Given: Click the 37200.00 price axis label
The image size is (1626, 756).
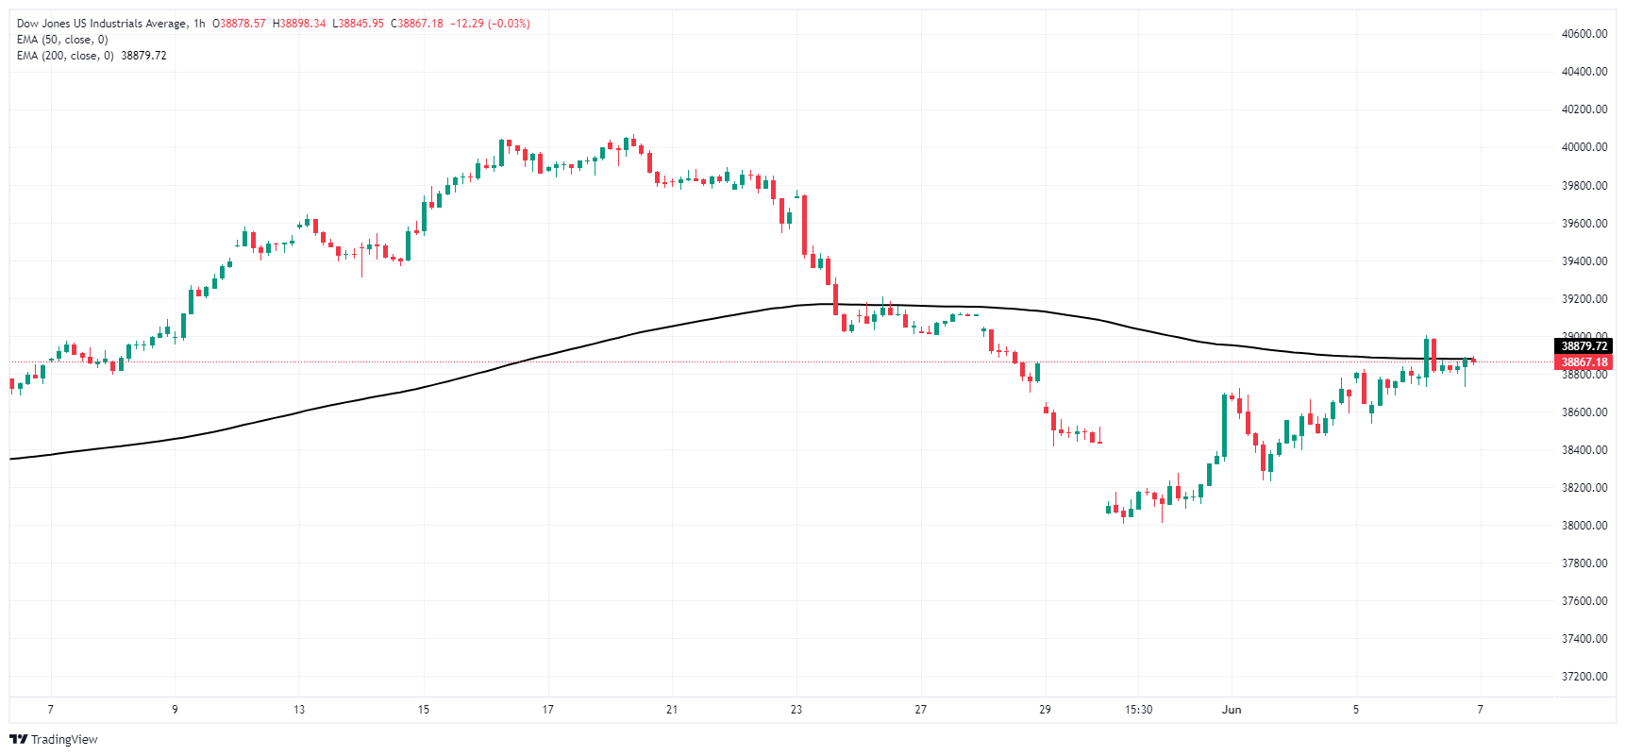Looking at the screenshot, I should pos(1584,677).
